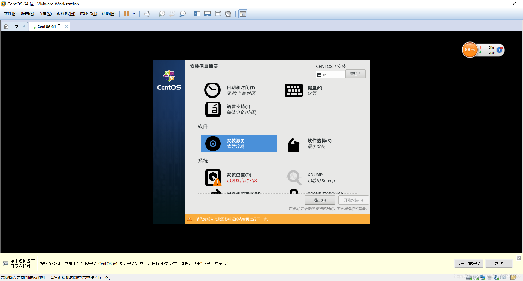Screen dimensions: 523x281
Task: Click the 退出(Q) button
Action: click(x=320, y=200)
